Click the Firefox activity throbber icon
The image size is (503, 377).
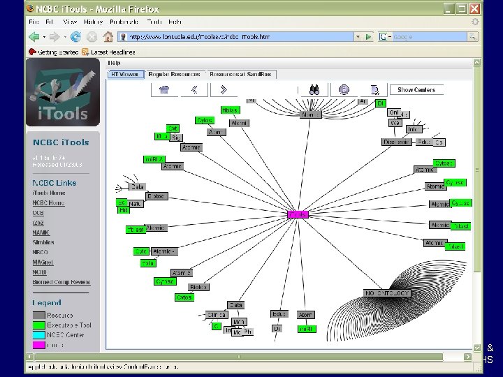[x=475, y=22]
